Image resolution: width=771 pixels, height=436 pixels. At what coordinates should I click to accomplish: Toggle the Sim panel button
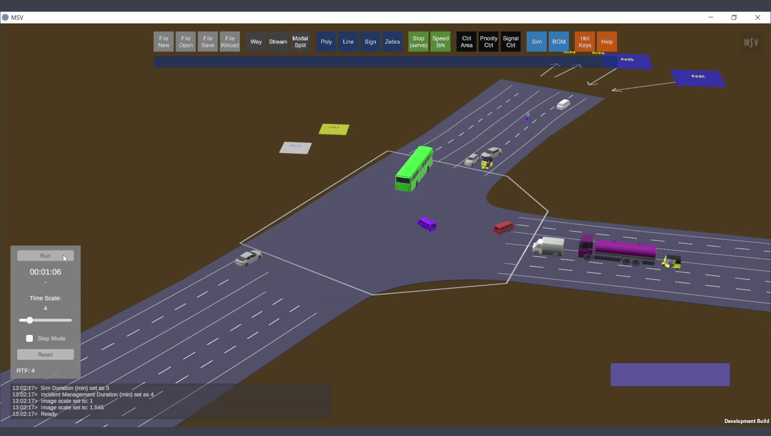pos(536,42)
